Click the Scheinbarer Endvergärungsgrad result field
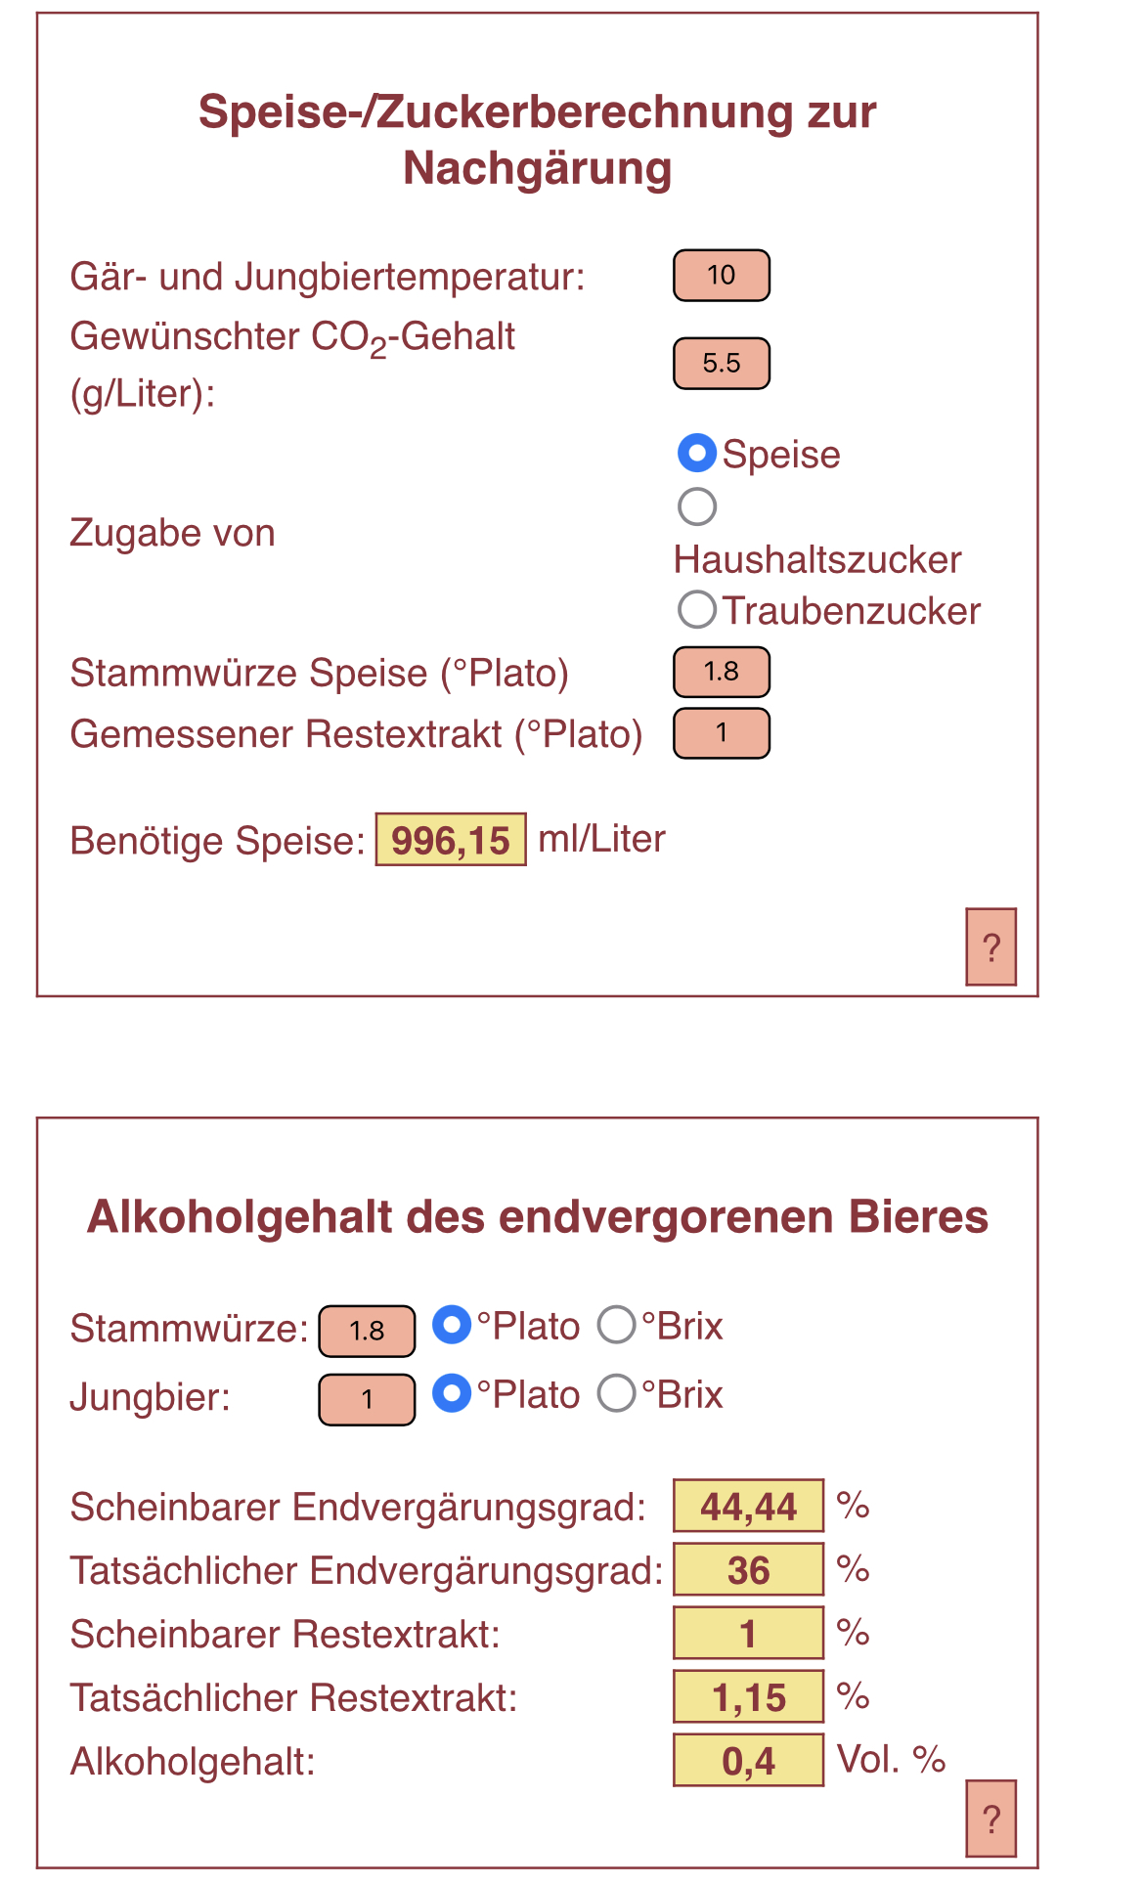Screen dimensions: 1144x1885 tap(748, 1506)
